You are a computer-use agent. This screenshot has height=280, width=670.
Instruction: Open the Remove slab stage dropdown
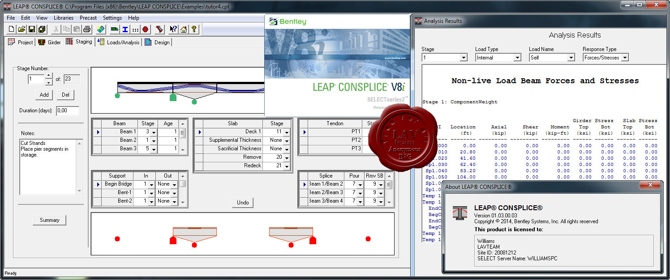click(x=287, y=158)
